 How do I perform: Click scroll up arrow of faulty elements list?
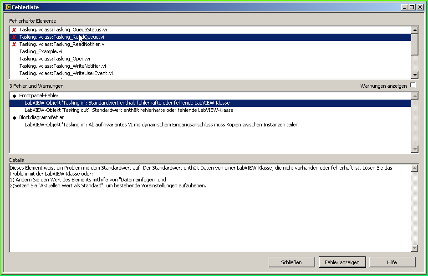[x=415, y=30]
